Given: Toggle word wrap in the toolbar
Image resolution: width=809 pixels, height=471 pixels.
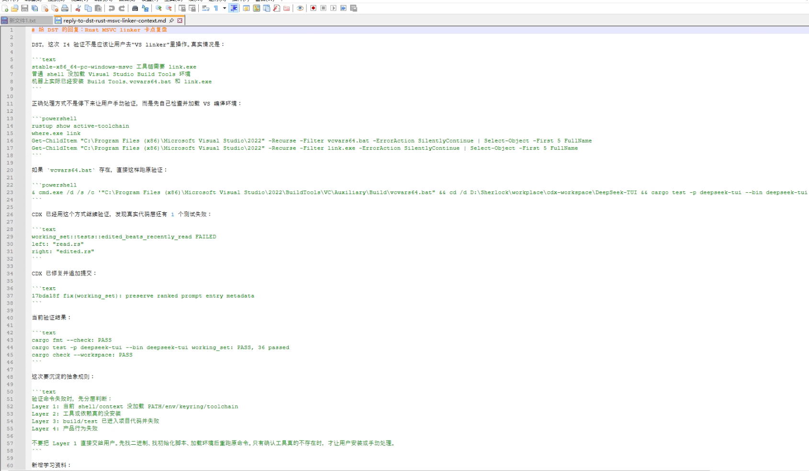Looking at the screenshot, I should tap(205, 8).
